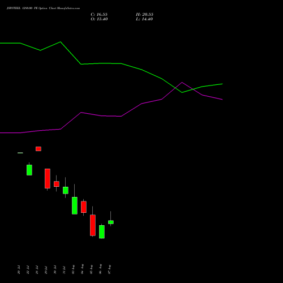Select the green 06 Aug candlestick
Image resolution: width=283 pixels, height=283 pixels.
(102, 231)
